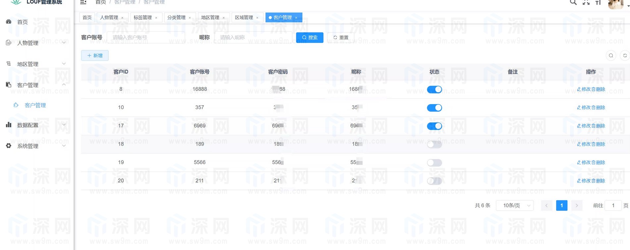Disable status toggle for customer 16888
The image size is (630, 250).
click(x=434, y=90)
